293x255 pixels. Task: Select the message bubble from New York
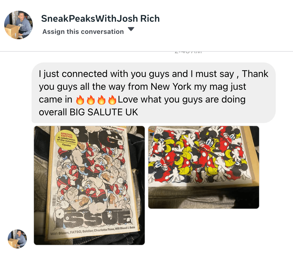[x=153, y=93]
